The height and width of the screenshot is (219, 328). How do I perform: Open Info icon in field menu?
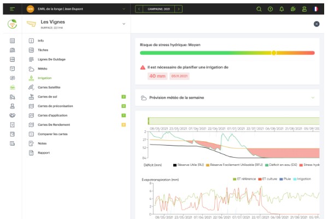pos(31,41)
